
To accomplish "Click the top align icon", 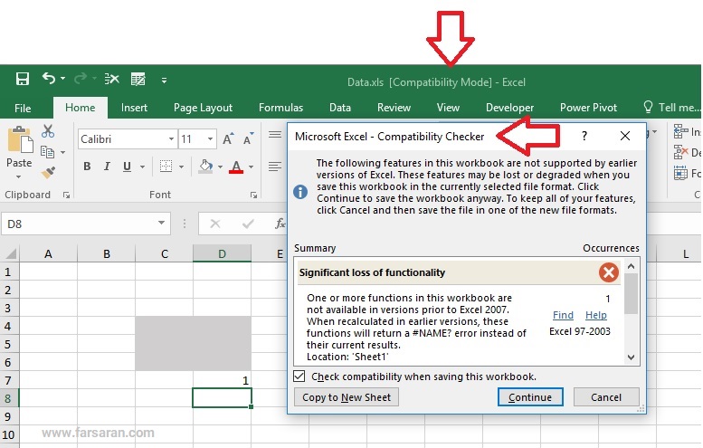I will 275,135.
